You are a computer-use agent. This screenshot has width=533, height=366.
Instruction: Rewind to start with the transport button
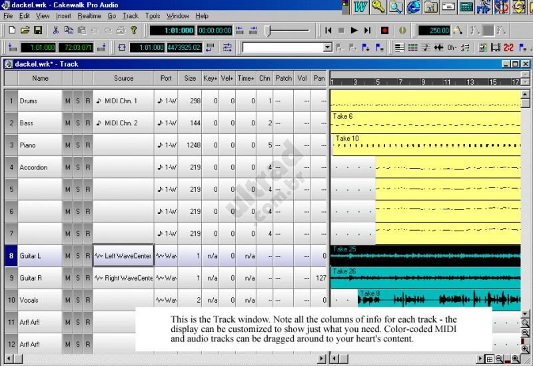click(x=328, y=31)
